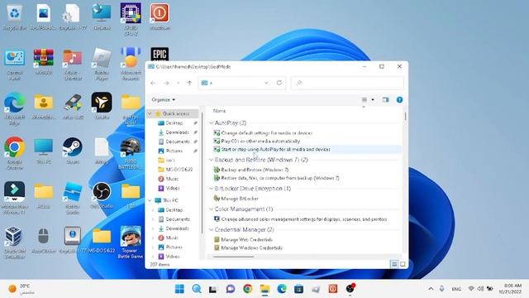This screenshot has height=298, width=529.
Task: Launch Wondershare Filmora from the desktop
Action: (x=15, y=198)
